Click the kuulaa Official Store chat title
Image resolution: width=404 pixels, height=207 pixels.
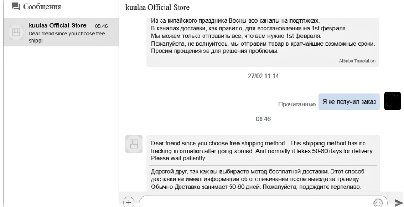157,7
